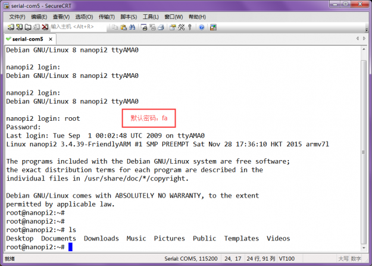
Task: Open the 脚本(S) menu
Action: click(x=129, y=17)
